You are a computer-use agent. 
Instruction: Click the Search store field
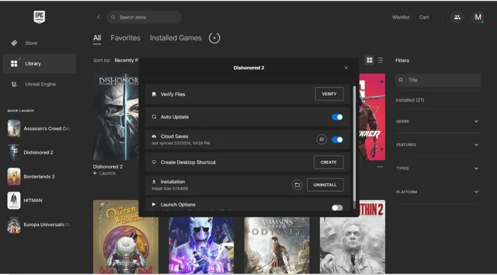(x=144, y=17)
